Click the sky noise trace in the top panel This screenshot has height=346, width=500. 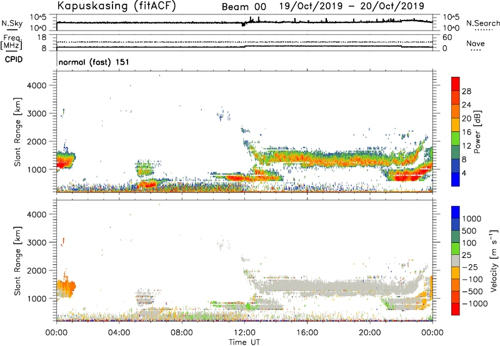[244, 22]
